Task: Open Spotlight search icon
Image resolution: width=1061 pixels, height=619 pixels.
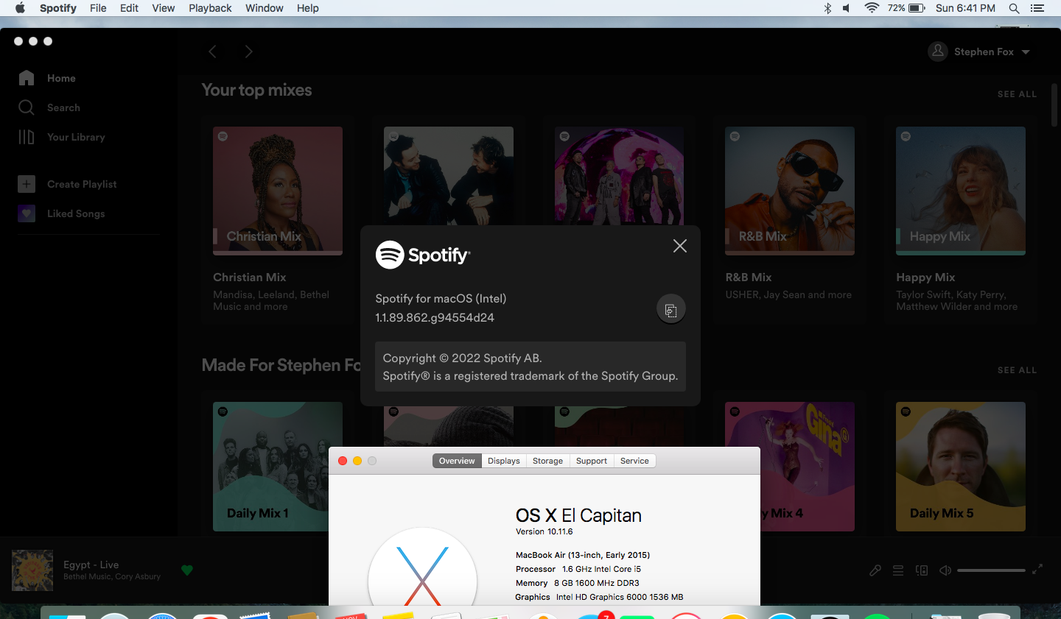Action: [1014, 8]
